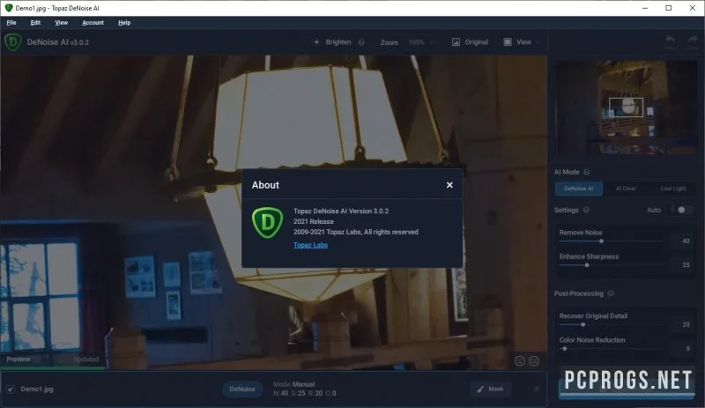Click the Color Noise Reduction value field
Viewport: 705px width, 408px height.
click(x=681, y=348)
